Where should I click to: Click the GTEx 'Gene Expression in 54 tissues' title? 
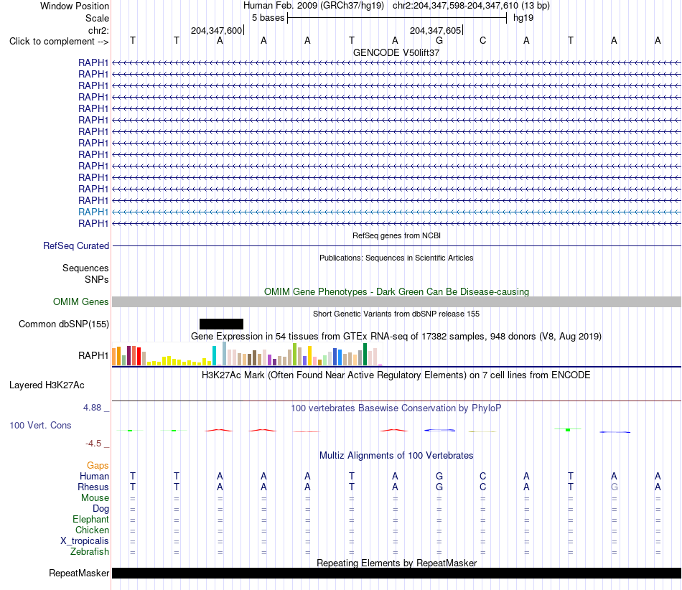[x=396, y=336]
